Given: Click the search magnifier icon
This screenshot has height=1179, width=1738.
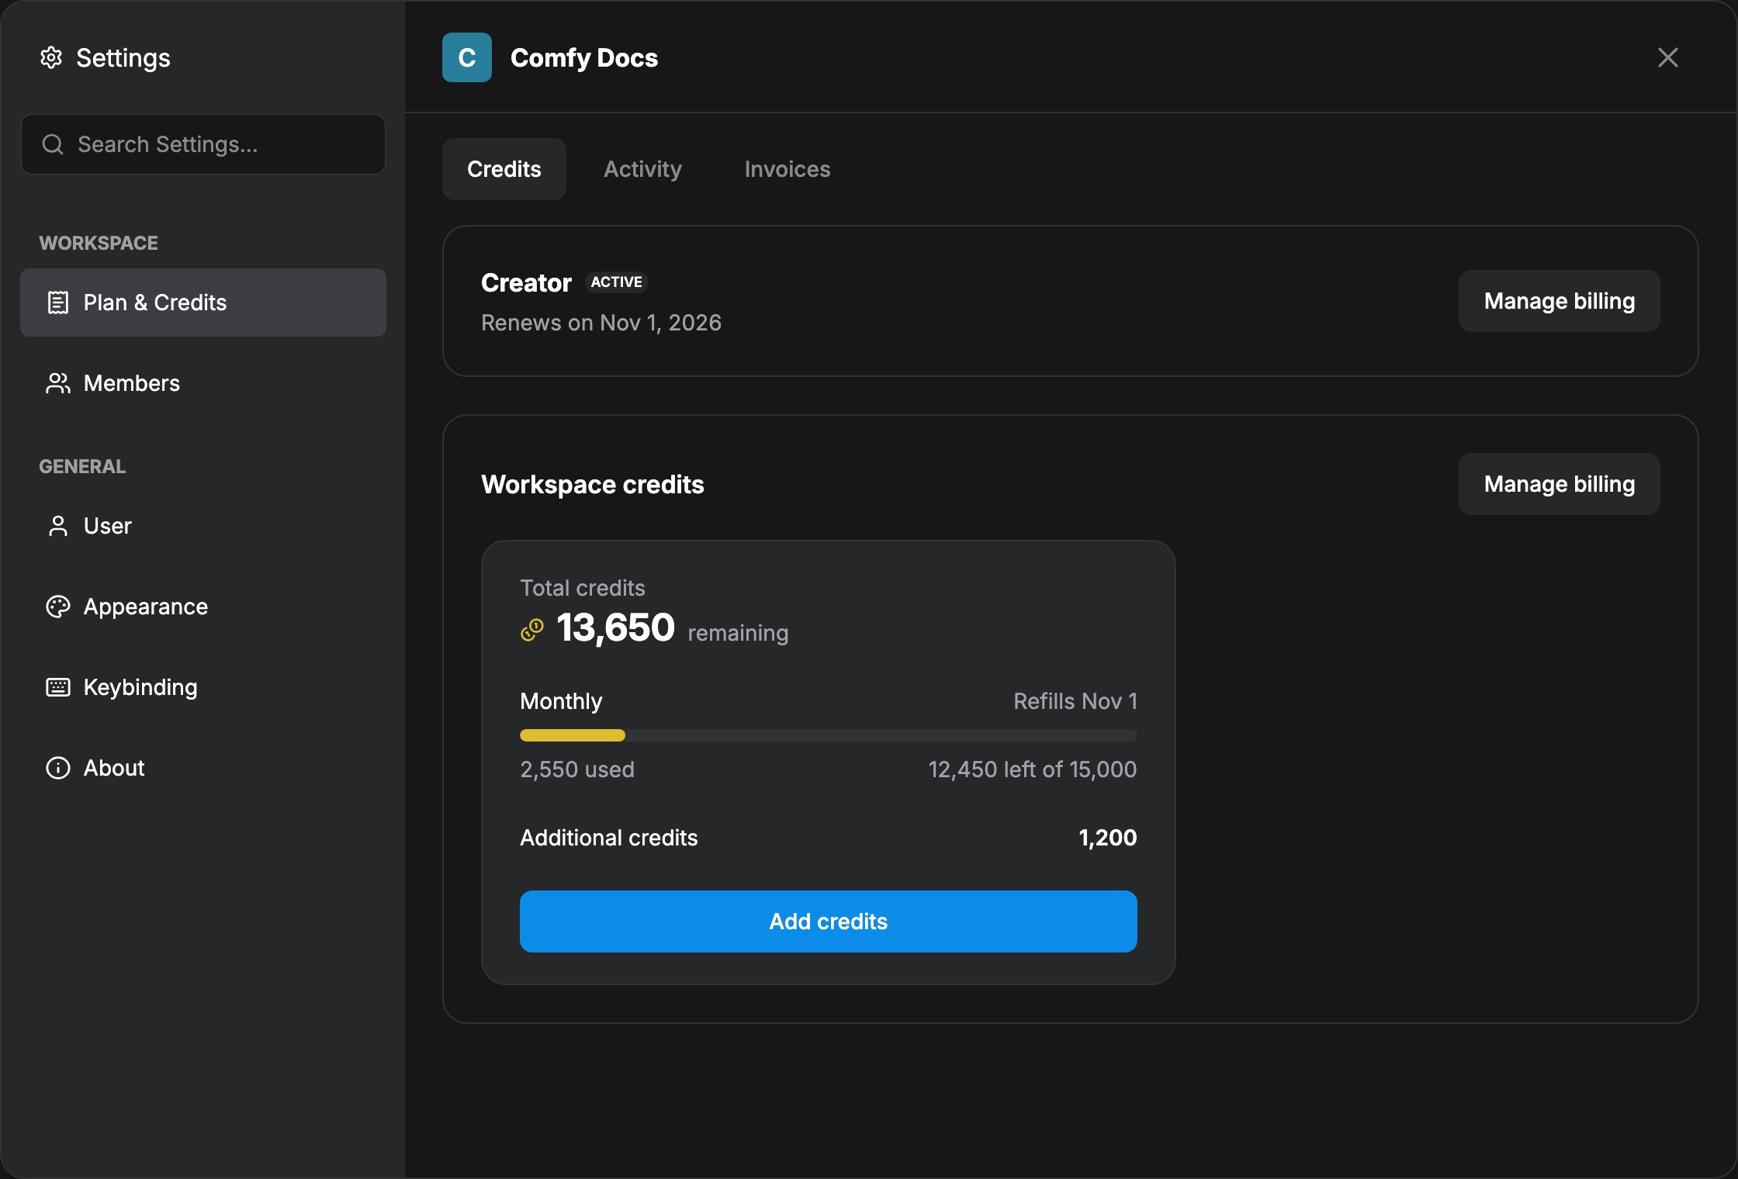Looking at the screenshot, I should tap(53, 144).
